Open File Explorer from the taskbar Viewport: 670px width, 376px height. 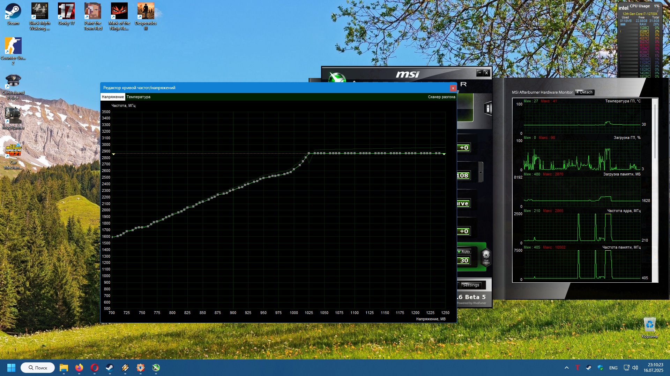tap(64, 368)
